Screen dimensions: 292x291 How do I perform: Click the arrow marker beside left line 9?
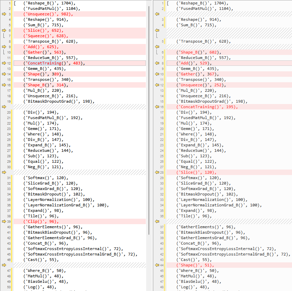4,47
